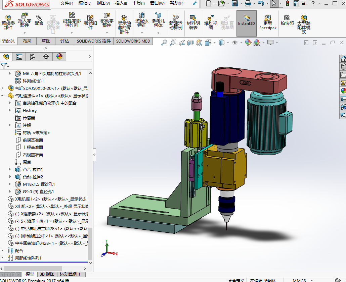
Task: Select the 配合 (Mate) toolbar tool
Action: (x=39, y=20)
